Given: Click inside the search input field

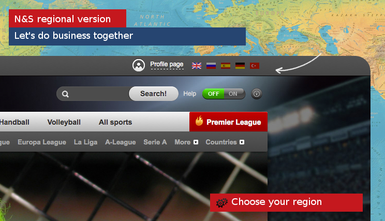Looking at the screenshot, I should tap(99, 94).
